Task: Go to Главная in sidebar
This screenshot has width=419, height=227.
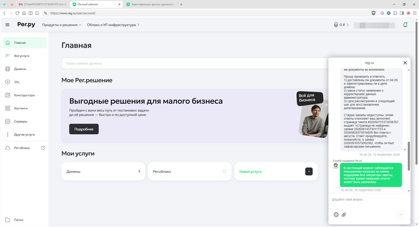Action: click(25, 43)
